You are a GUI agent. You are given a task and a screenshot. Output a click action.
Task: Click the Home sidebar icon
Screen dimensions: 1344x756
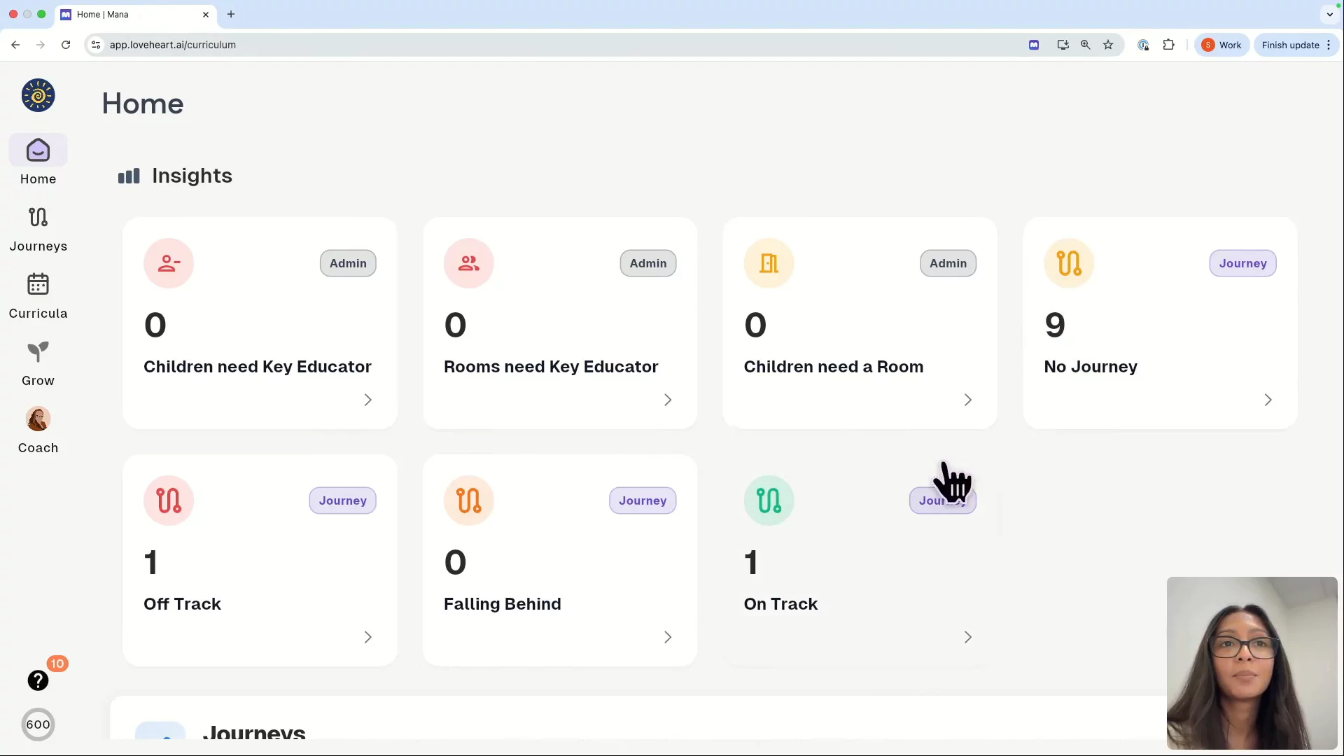[38, 150]
